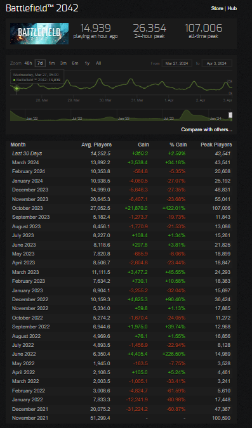This screenshot has height=428, width=252.
Task: Set chart zoom to 1y
Action: coord(87,63)
